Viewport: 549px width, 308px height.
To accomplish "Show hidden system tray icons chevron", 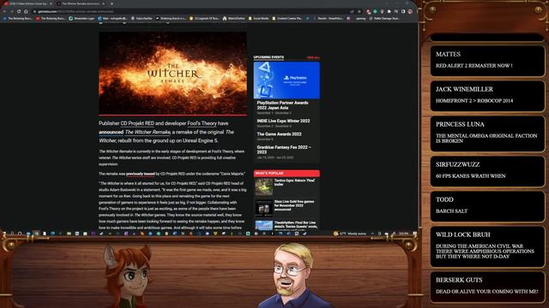I will (x=372, y=234).
